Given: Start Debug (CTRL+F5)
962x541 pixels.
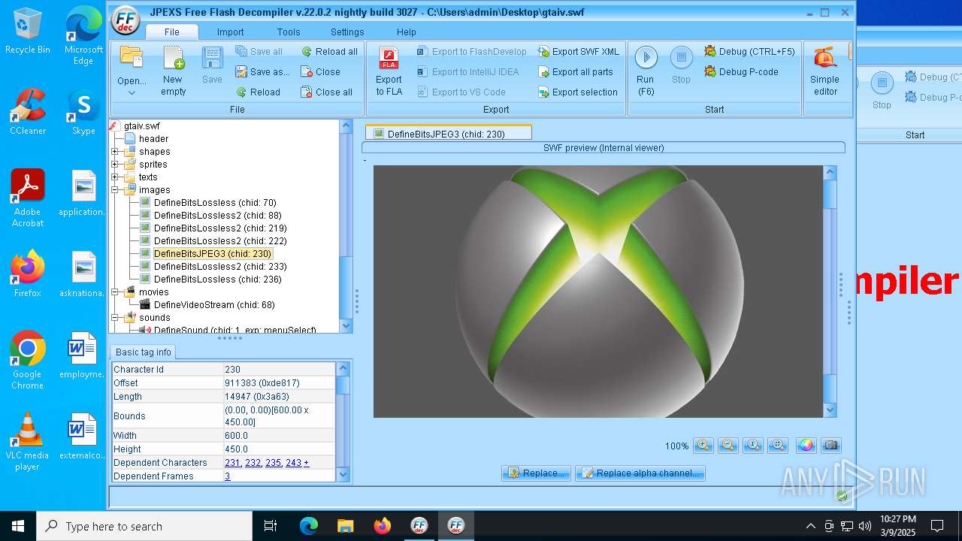Looking at the screenshot, I should pos(749,52).
